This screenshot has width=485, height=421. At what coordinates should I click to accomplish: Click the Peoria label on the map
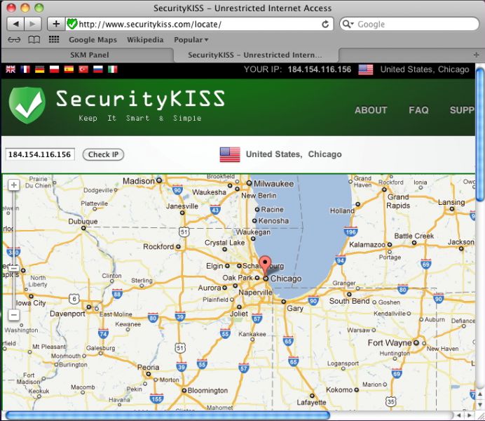(148, 368)
